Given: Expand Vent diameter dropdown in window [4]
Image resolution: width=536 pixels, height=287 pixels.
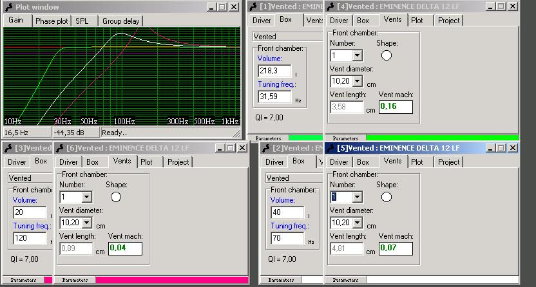Looking at the screenshot, I should [x=357, y=81].
